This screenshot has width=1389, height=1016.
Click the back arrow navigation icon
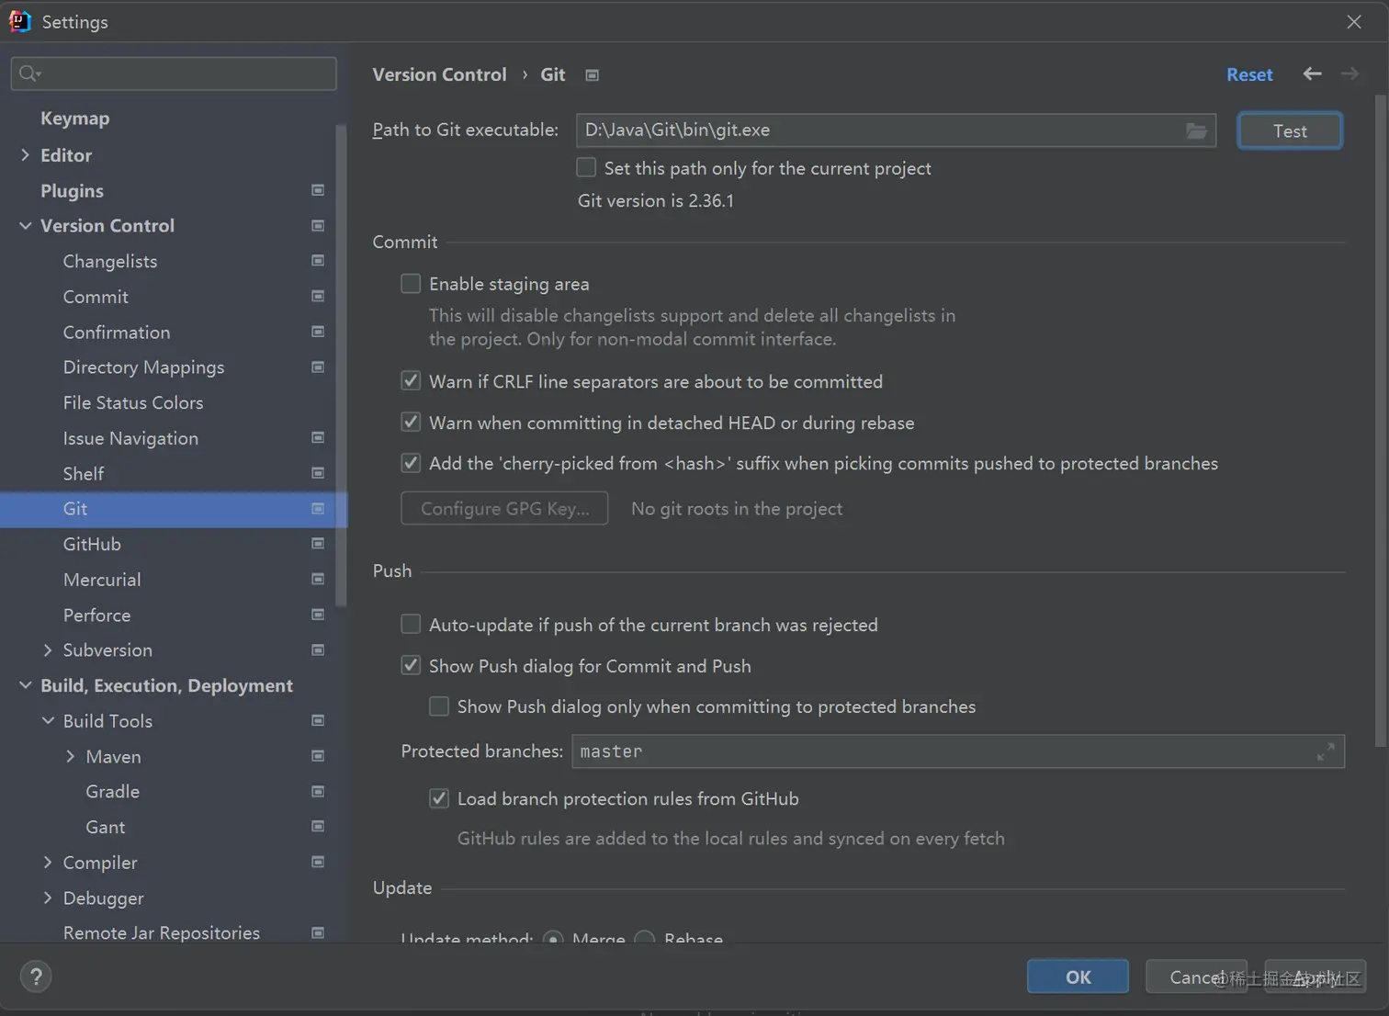pos(1312,74)
